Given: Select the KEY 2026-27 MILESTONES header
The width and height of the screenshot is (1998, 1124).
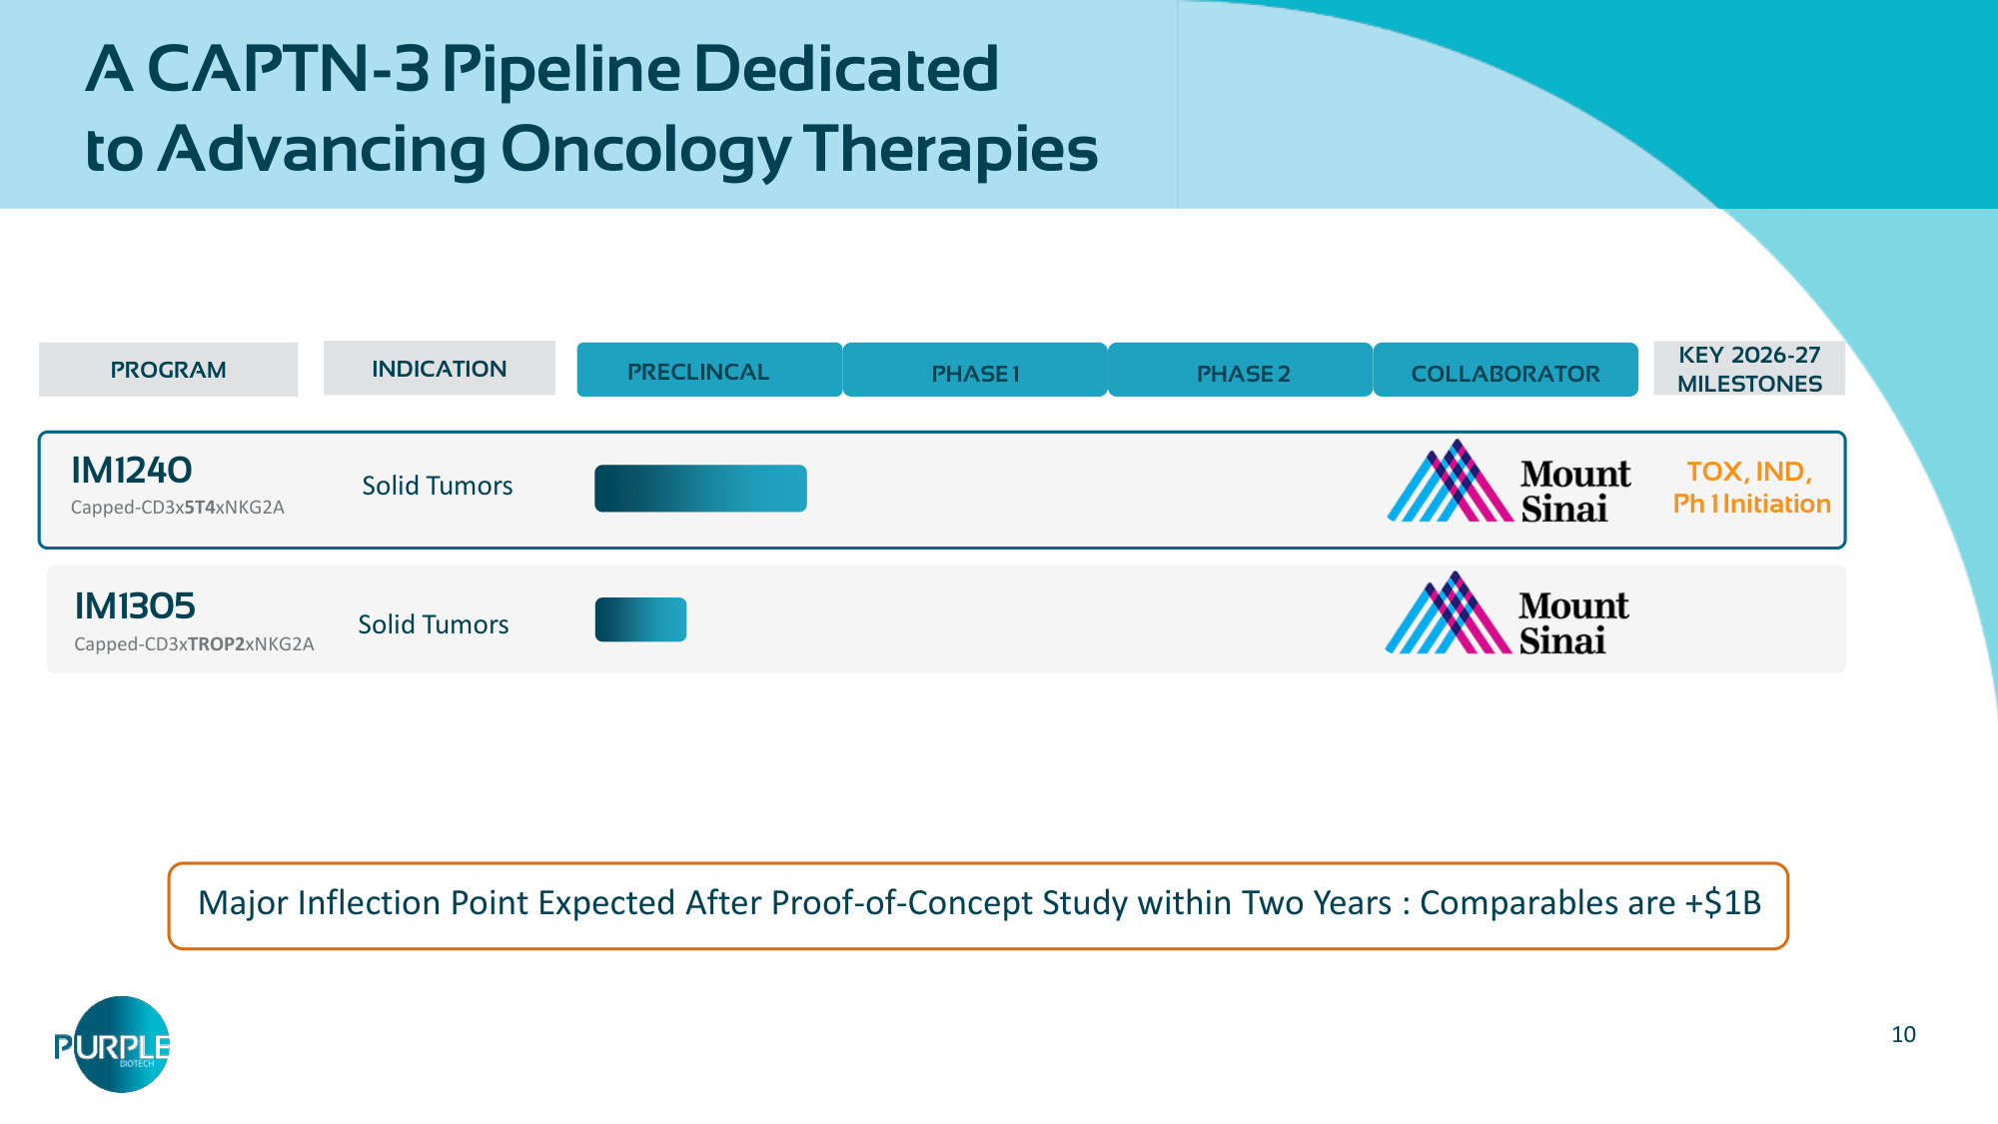Looking at the screenshot, I should [x=1749, y=369].
